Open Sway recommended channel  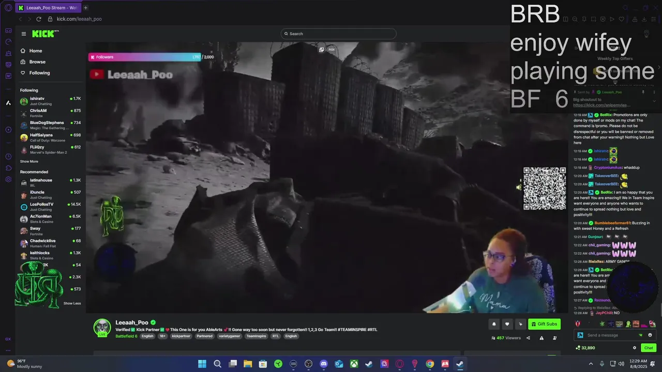(50, 231)
